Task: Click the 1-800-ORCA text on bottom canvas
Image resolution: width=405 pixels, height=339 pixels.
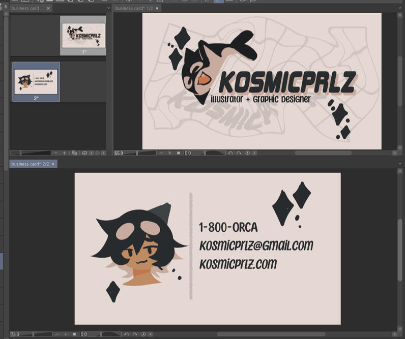Action: [228, 227]
